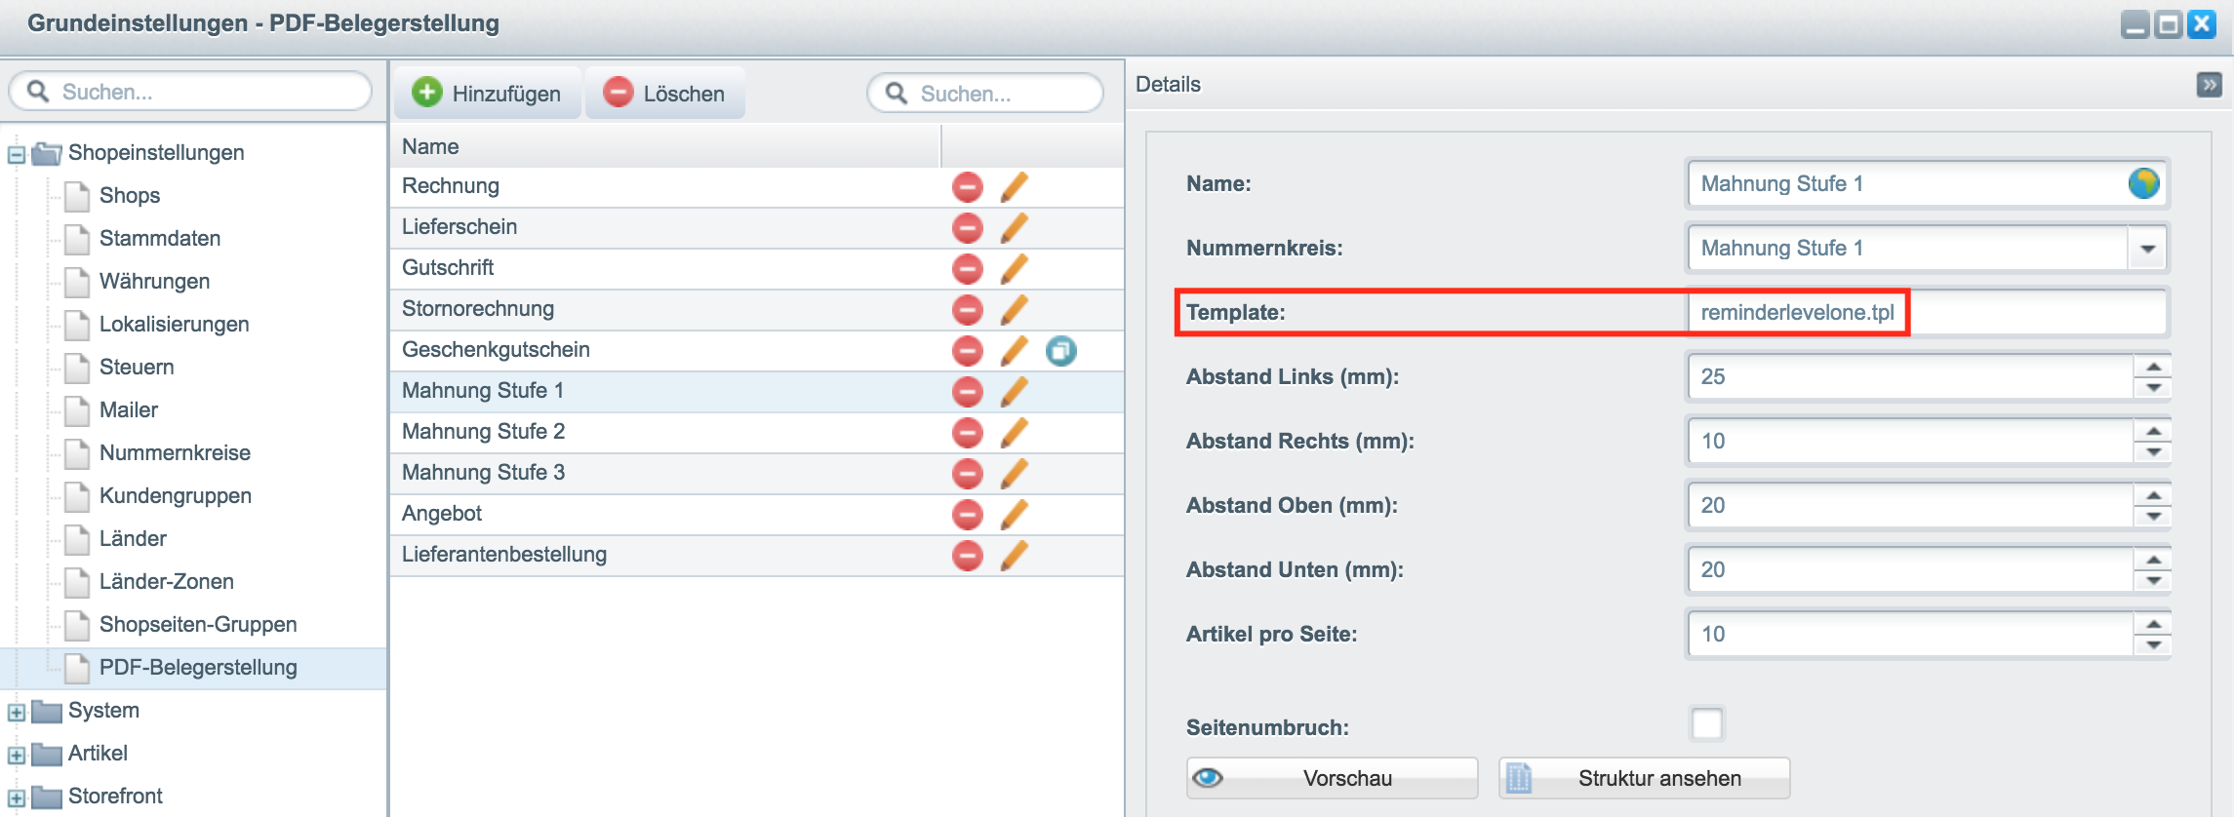This screenshot has width=2234, height=817.
Task: Click the Vorschau preview button
Action: (1332, 778)
